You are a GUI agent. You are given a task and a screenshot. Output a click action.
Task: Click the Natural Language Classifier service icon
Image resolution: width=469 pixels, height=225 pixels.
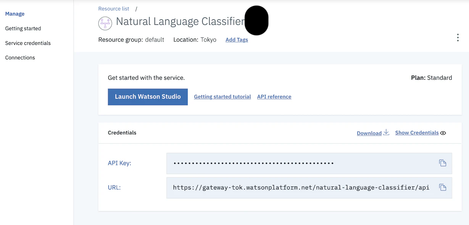105,23
